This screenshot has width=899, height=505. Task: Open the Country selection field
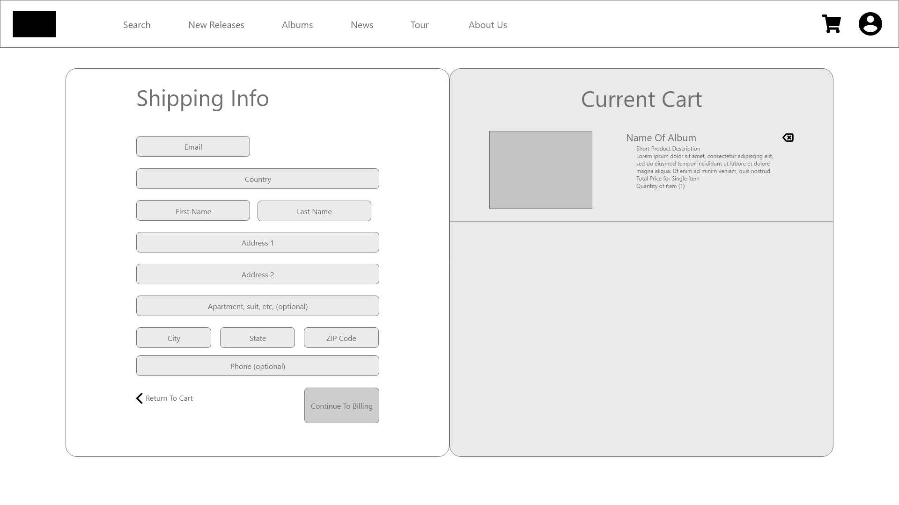point(258,179)
